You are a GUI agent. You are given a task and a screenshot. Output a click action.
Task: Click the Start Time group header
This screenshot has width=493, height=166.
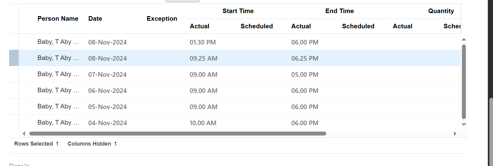click(238, 11)
